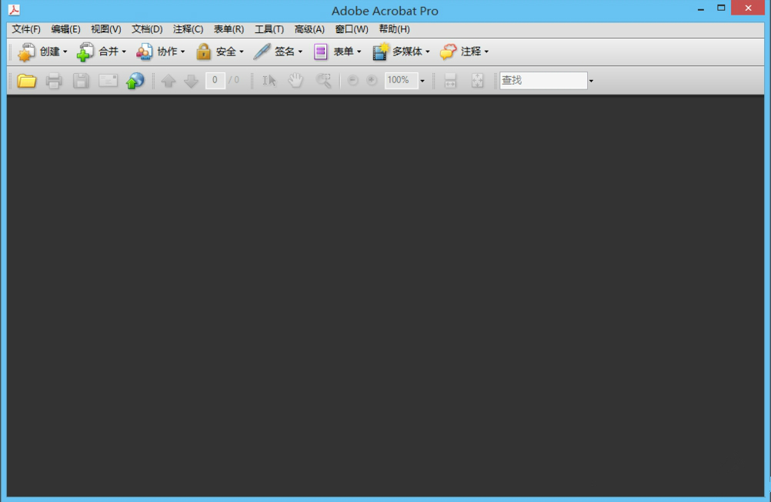Expand the 安全 dropdown arrow

[x=242, y=52]
